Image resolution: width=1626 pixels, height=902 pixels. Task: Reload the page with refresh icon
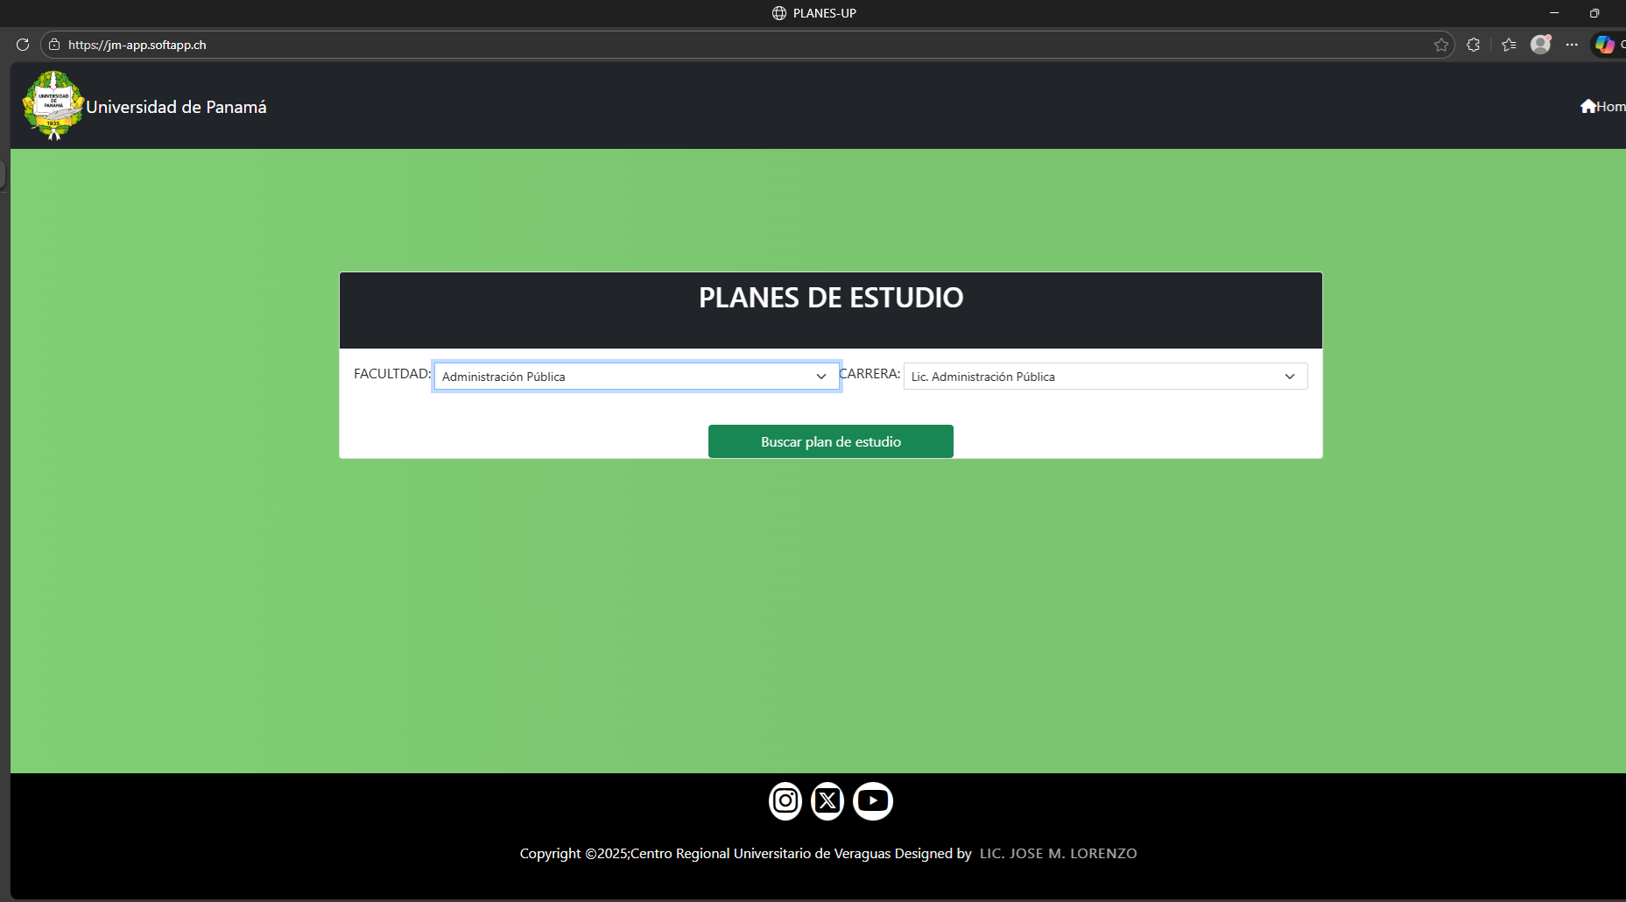click(23, 45)
